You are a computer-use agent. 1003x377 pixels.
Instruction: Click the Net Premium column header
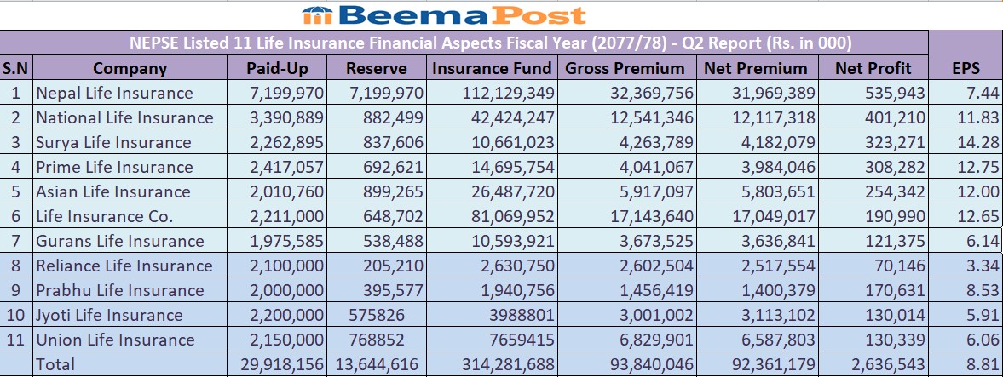tap(756, 68)
